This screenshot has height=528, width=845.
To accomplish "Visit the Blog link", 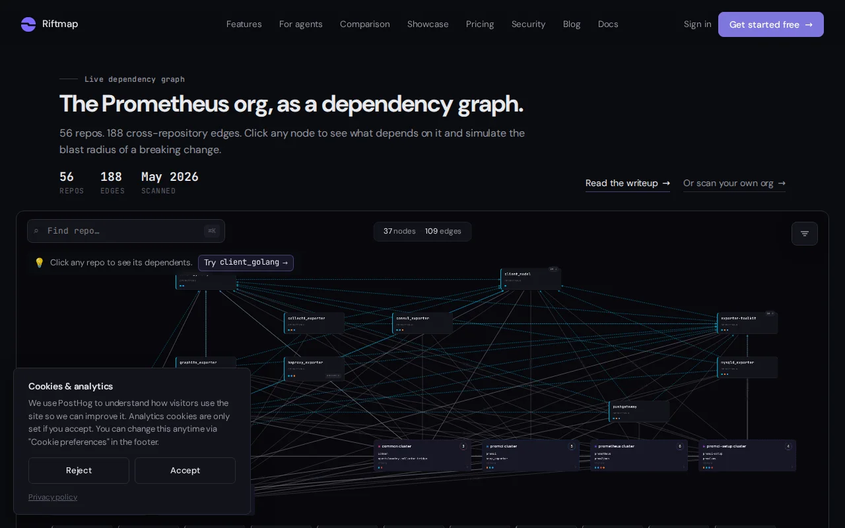I will coord(572,24).
